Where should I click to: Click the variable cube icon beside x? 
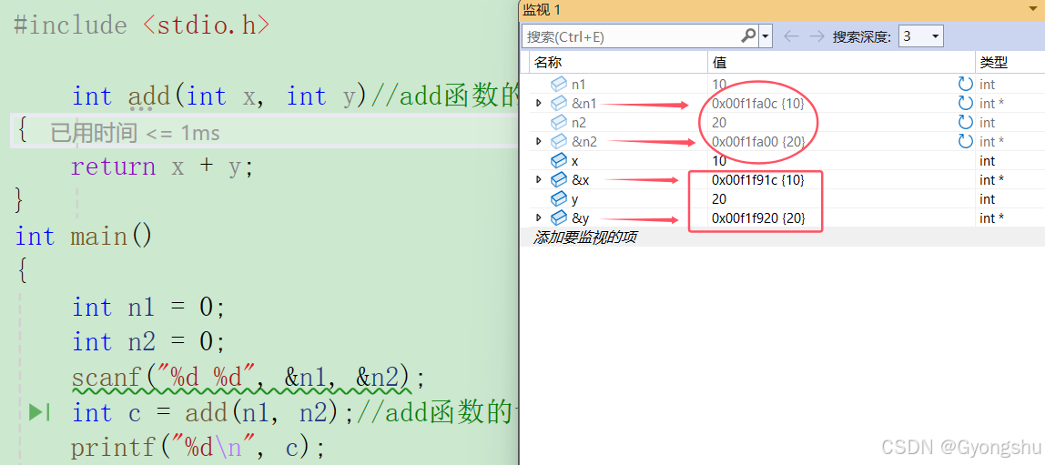click(559, 160)
